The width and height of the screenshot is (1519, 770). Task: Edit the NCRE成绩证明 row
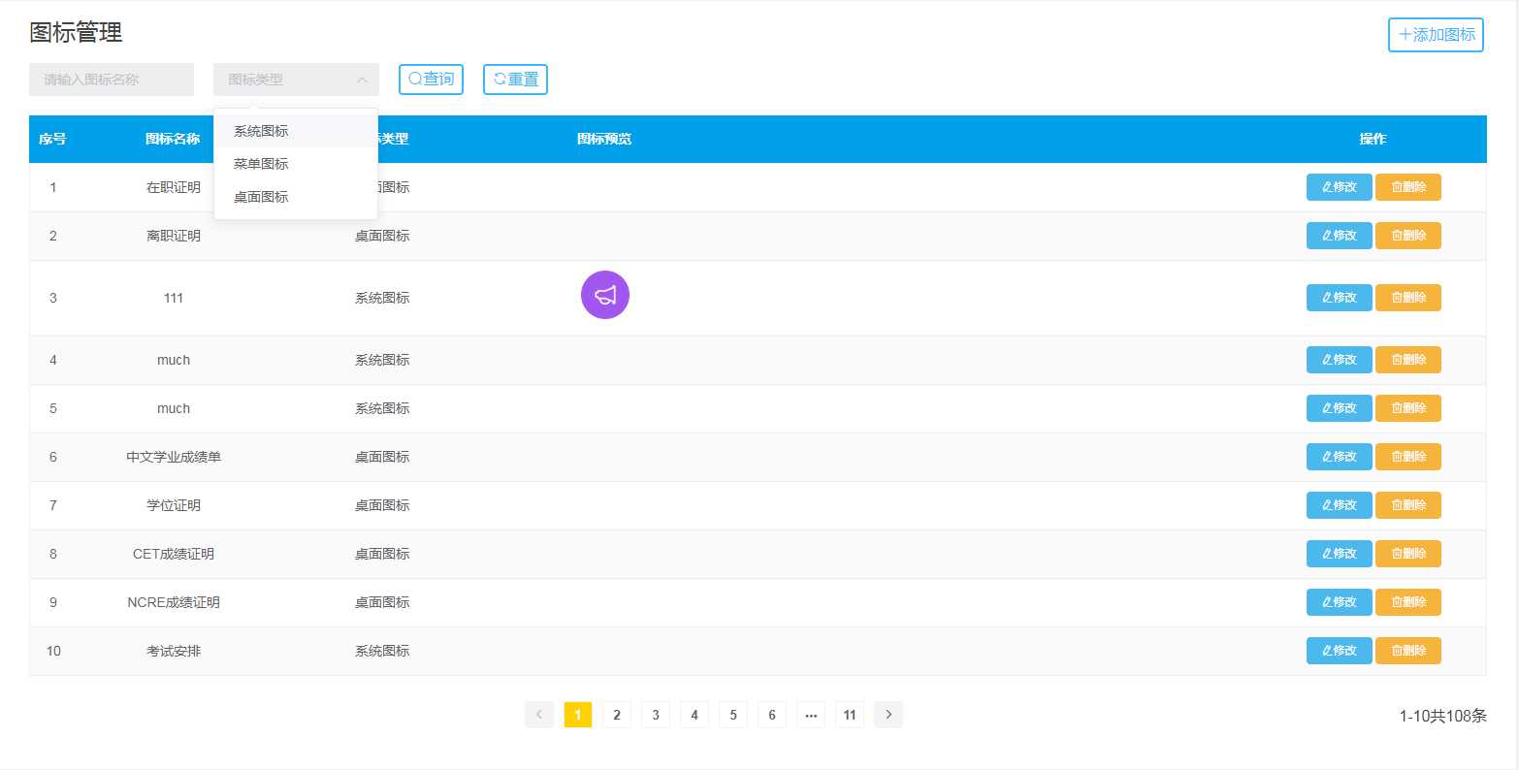coord(1339,602)
